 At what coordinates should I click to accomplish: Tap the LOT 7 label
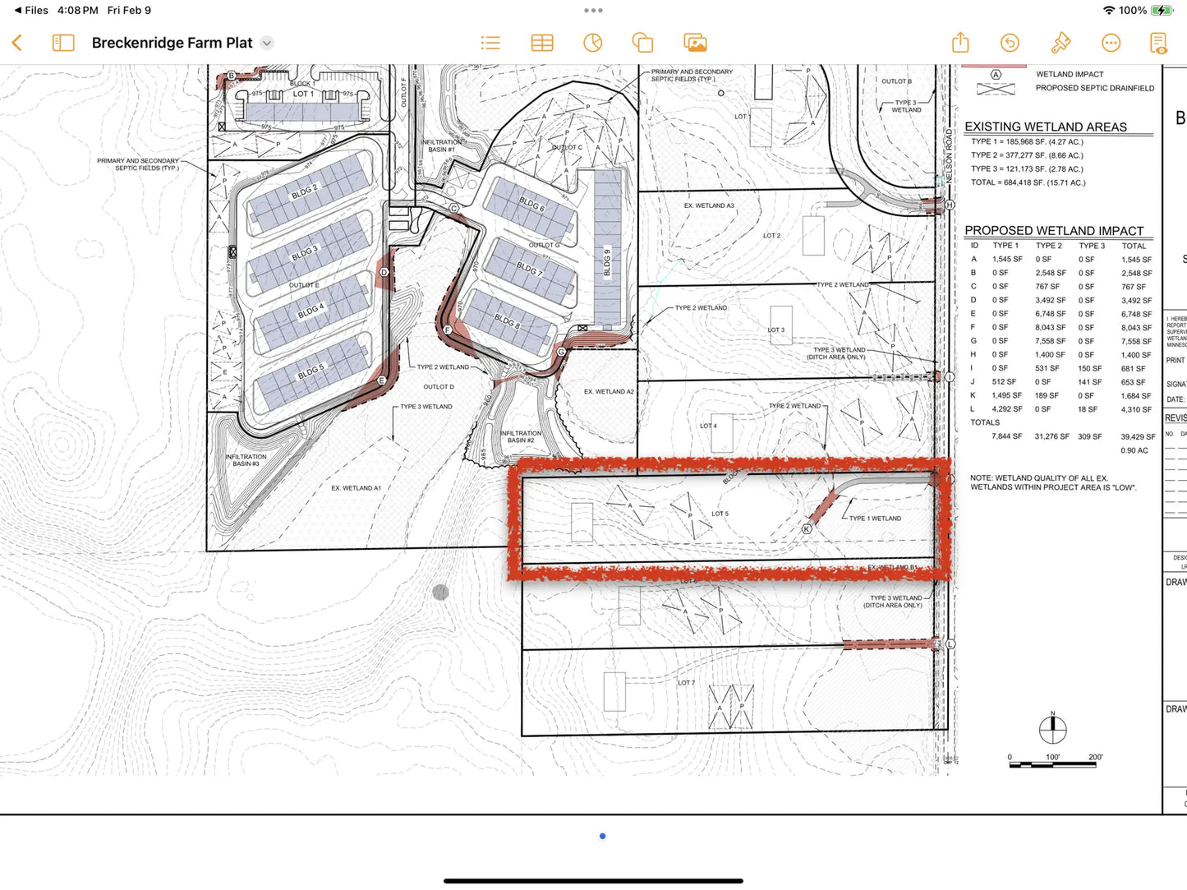pos(686,683)
